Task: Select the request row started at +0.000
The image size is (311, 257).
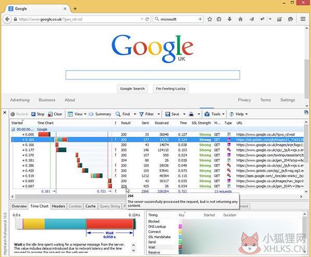Action: [x=157, y=134]
